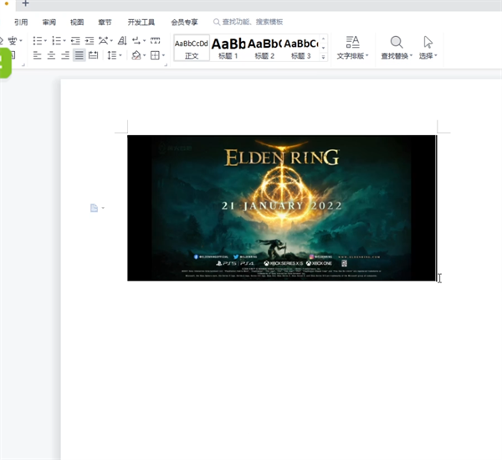
Task: Click the phonetic guide (wén) icon
Action: [x=13, y=41]
